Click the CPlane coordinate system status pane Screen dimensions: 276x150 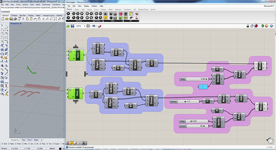pyautogui.click(x=4, y=148)
